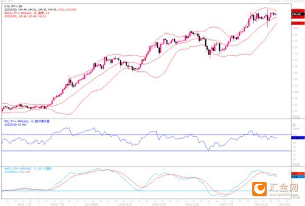The width and height of the screenshot is (305, 206).
Task: Click the black 144.42 current price tag
Action: pyautogui.click(x=298, y=14)
